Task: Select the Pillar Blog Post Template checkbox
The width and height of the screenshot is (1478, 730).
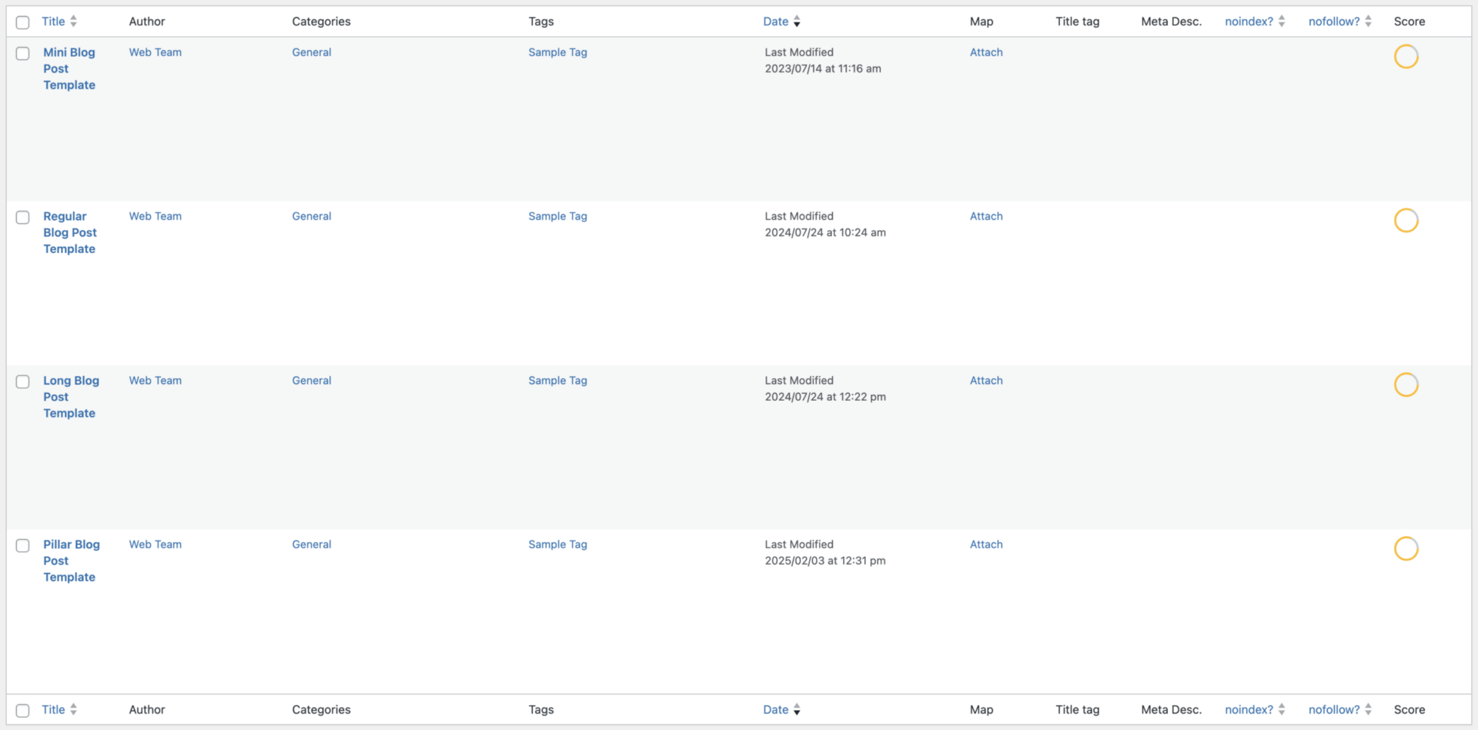Action: click(23, 545)
